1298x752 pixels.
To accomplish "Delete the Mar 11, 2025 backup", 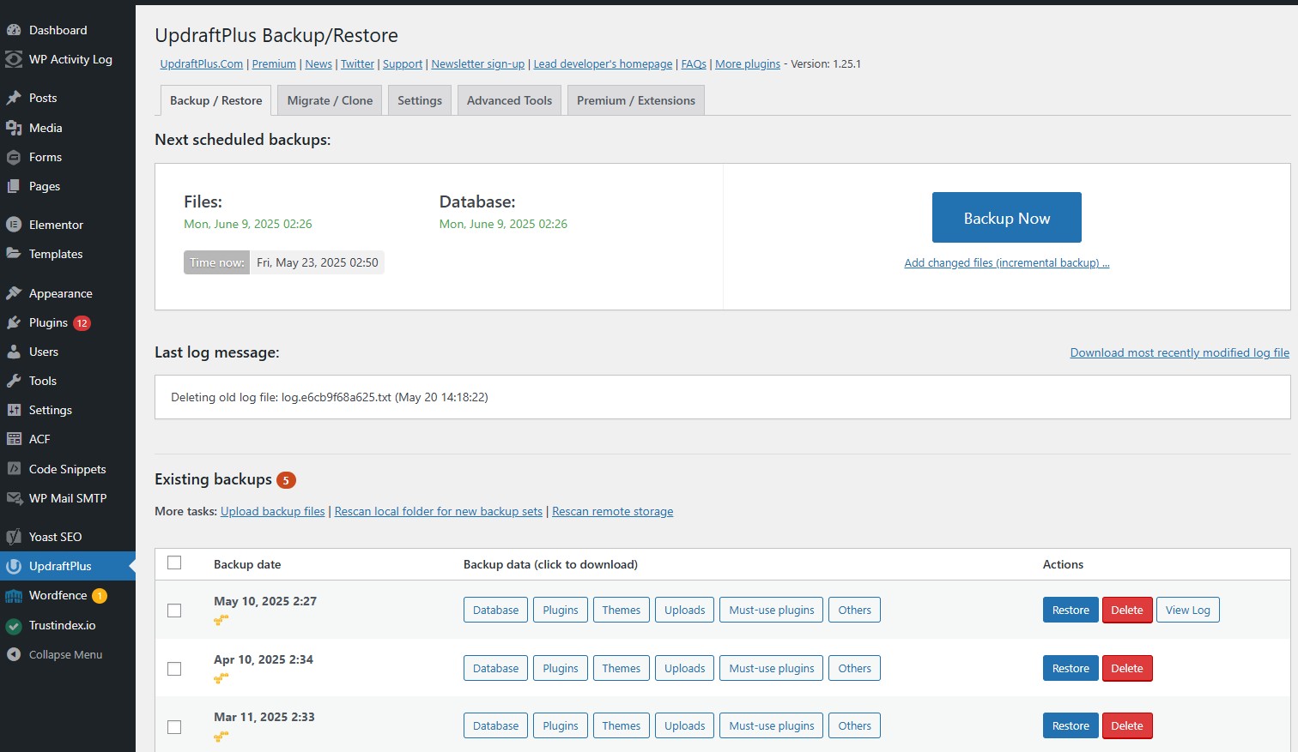I will point(1127,726).
